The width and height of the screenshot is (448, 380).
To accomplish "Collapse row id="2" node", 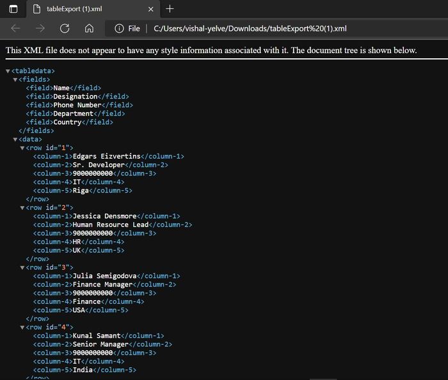I will (22, 208).
